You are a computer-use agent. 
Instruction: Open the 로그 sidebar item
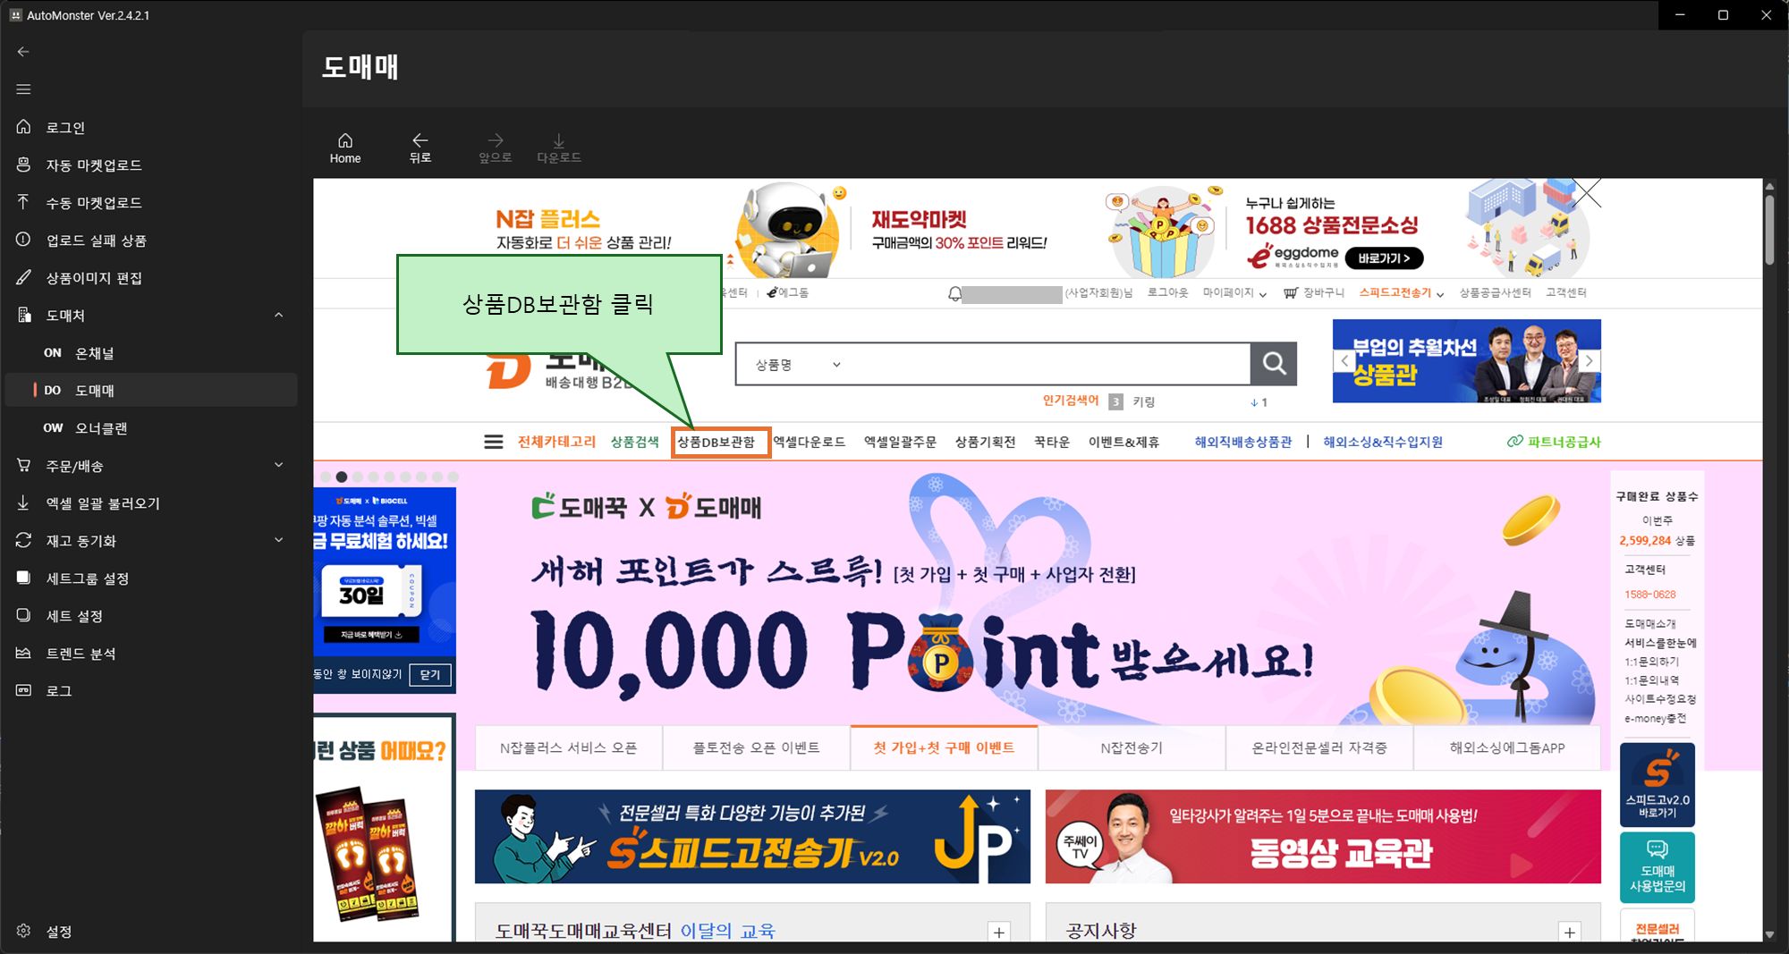(150, 691)
